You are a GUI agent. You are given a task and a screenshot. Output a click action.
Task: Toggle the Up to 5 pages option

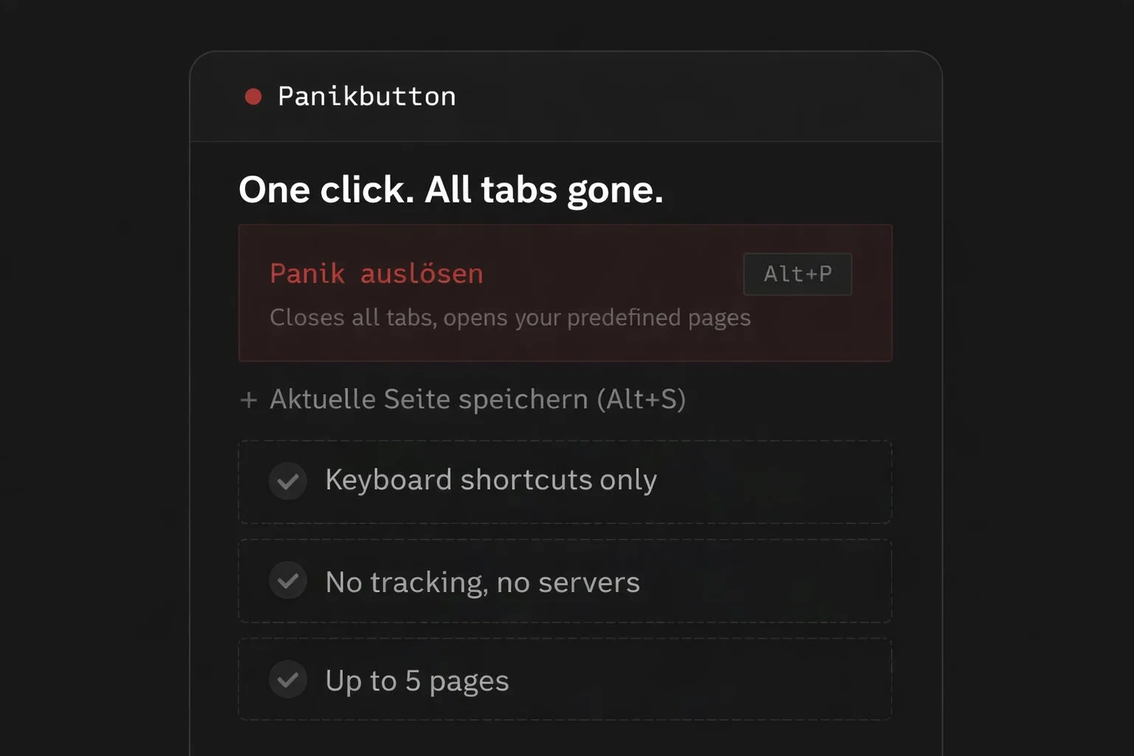416,680
